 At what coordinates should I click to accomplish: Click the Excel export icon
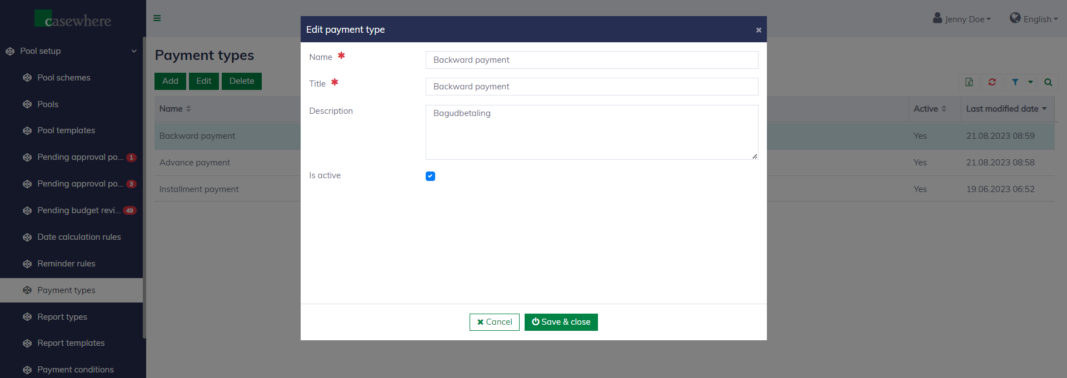pyautogui.click(x=969, y=82)
